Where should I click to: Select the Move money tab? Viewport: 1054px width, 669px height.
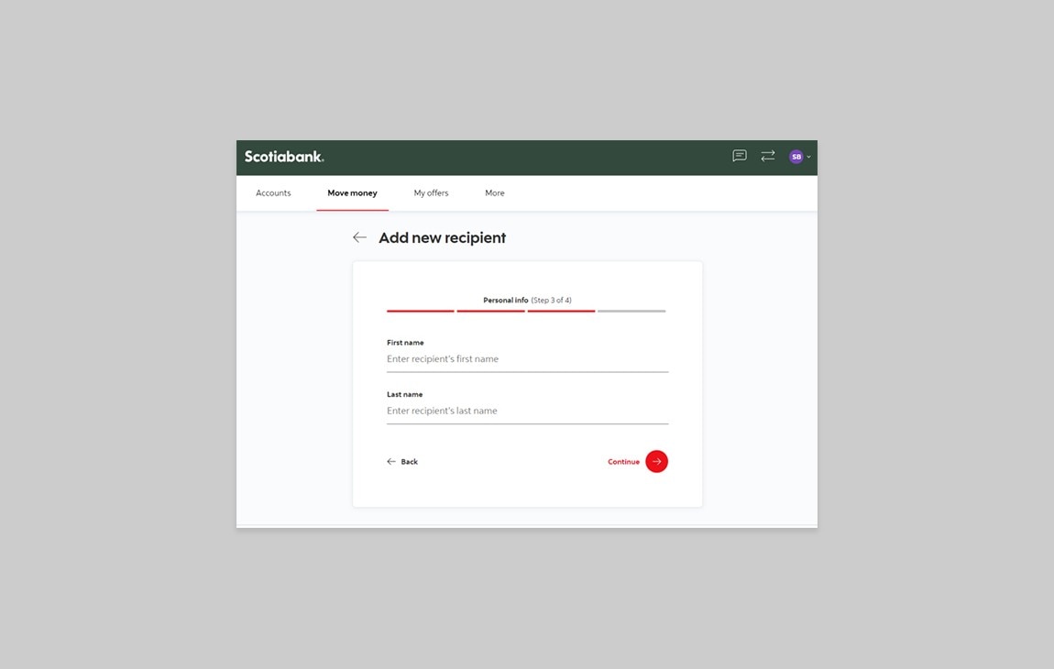click(352, 193)
